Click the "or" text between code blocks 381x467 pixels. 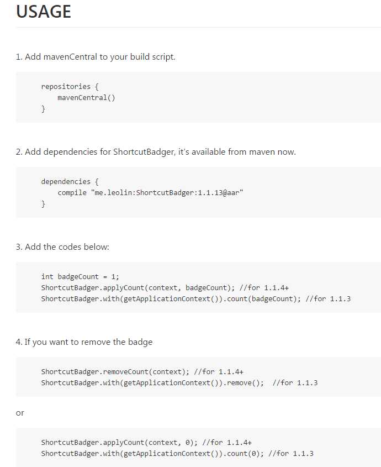tap(20, 412)
